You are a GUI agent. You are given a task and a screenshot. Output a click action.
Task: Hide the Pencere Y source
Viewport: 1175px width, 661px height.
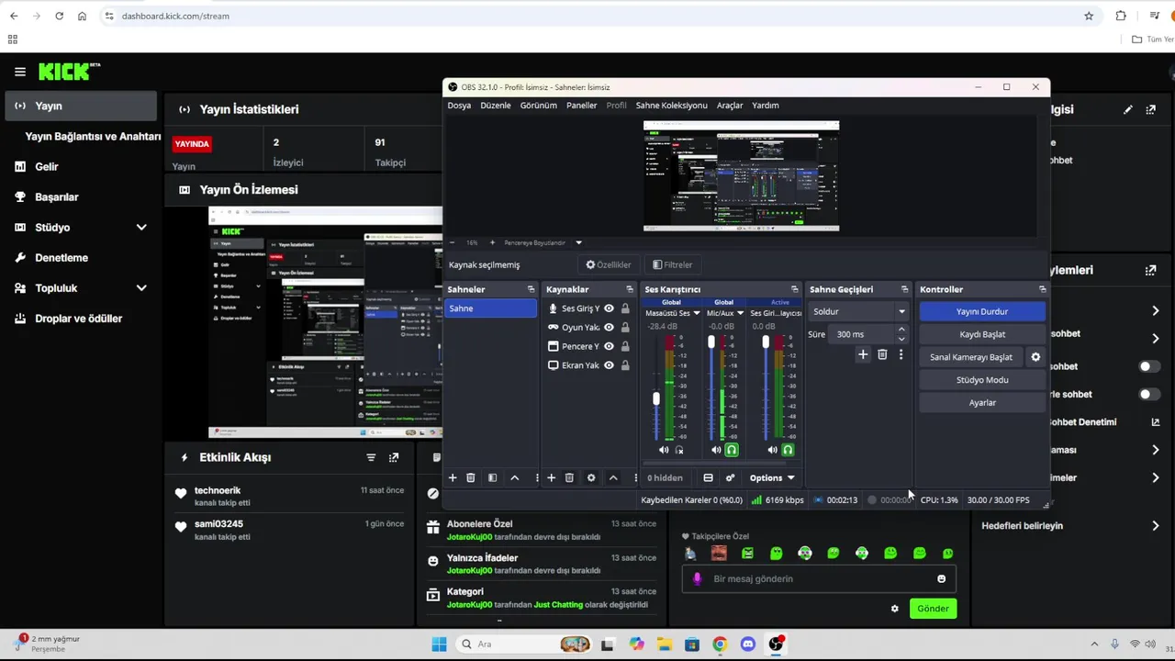(609, 346)
